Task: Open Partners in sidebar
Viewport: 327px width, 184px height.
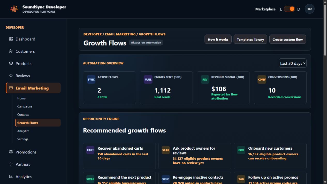Action: pyautogui.click(x=33, y=164)
